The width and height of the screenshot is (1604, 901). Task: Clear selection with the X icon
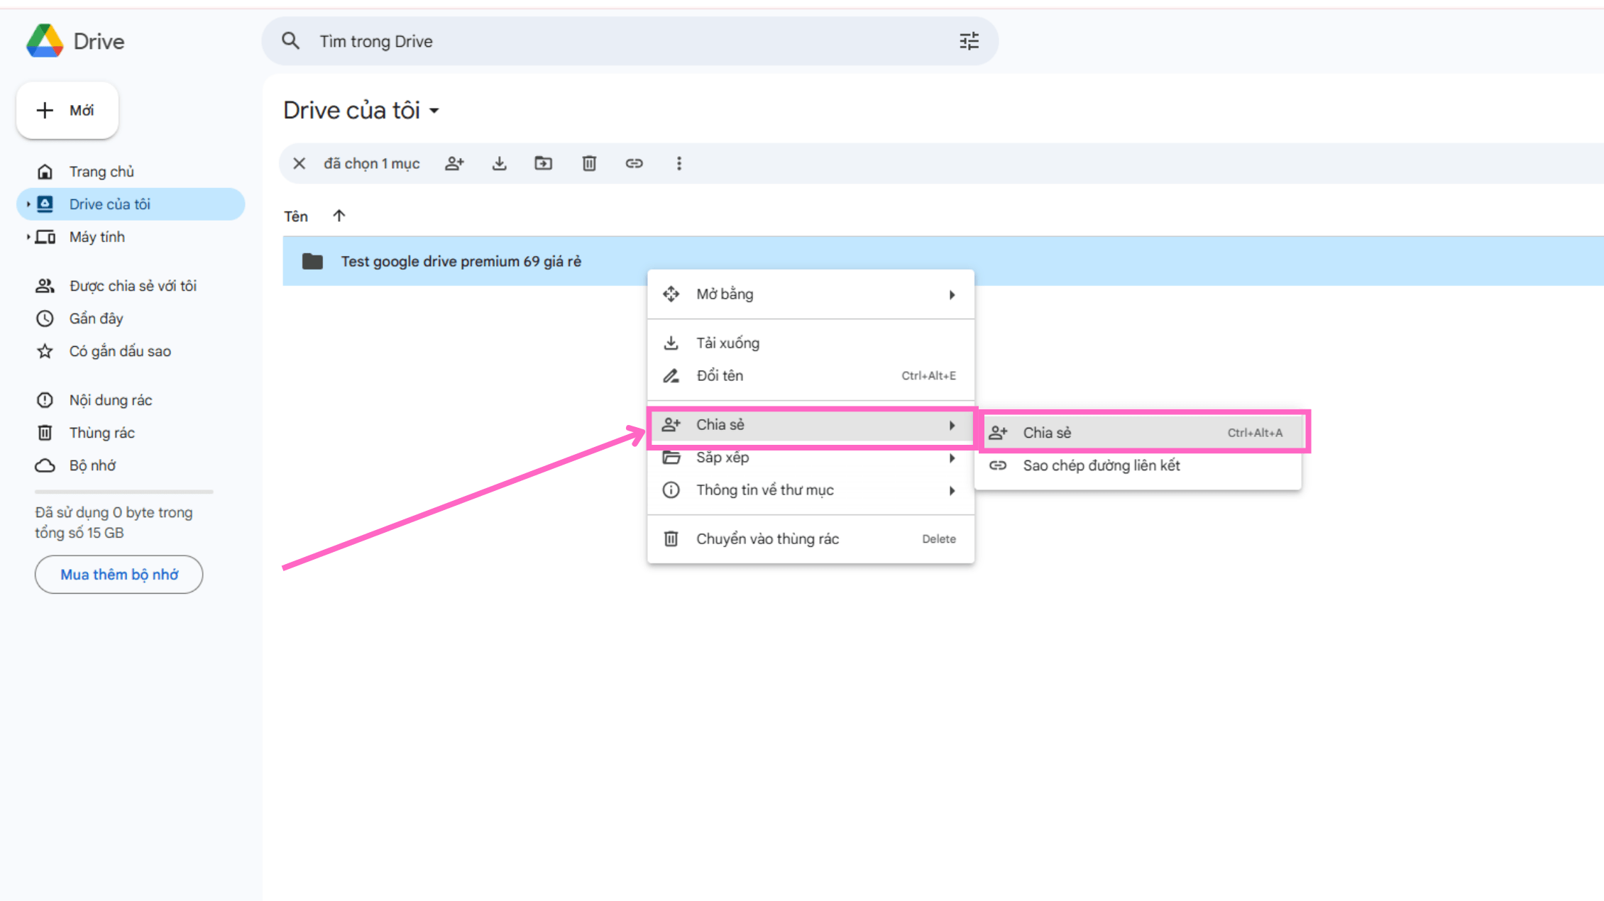coord(299,164)
